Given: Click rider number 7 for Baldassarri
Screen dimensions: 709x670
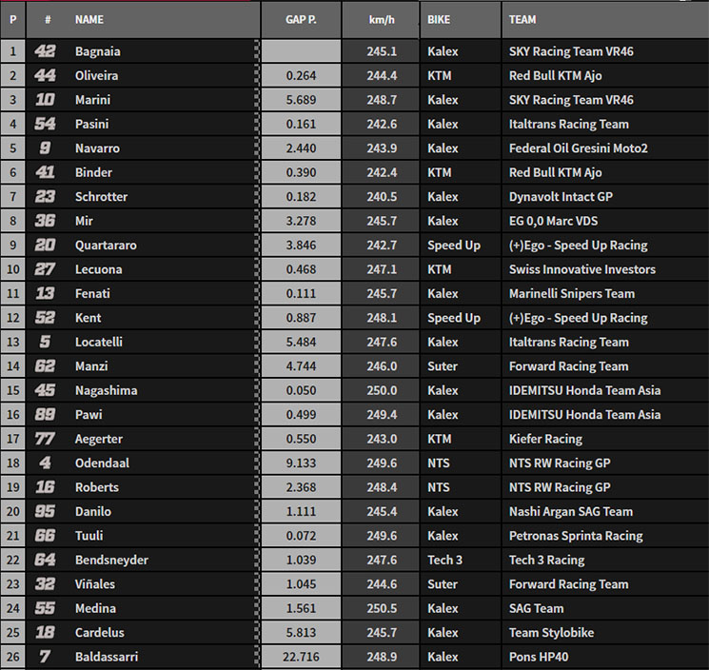Looking at the screenshot, I should coord(45,657).
